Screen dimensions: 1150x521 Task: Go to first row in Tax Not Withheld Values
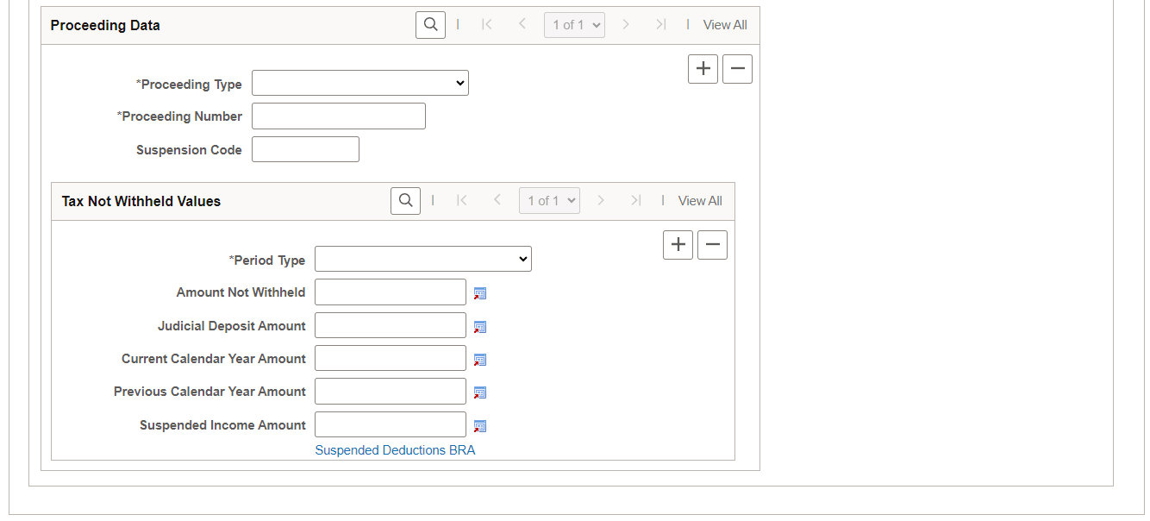(462, 201)
